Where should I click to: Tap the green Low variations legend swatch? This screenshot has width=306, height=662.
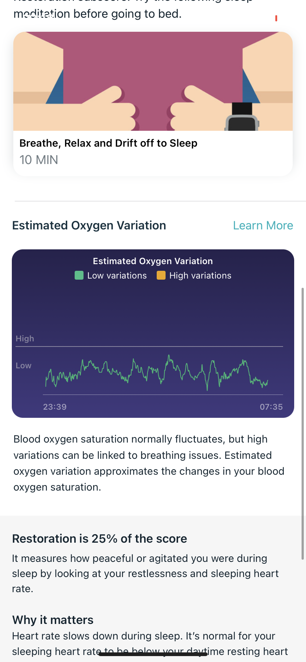tap(79, 276)
